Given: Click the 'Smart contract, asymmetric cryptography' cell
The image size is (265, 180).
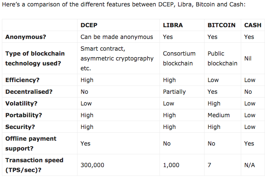Looking at the screenshot, I should point(117,58).
